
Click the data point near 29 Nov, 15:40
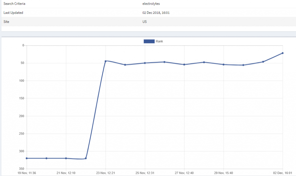[223, 64]
